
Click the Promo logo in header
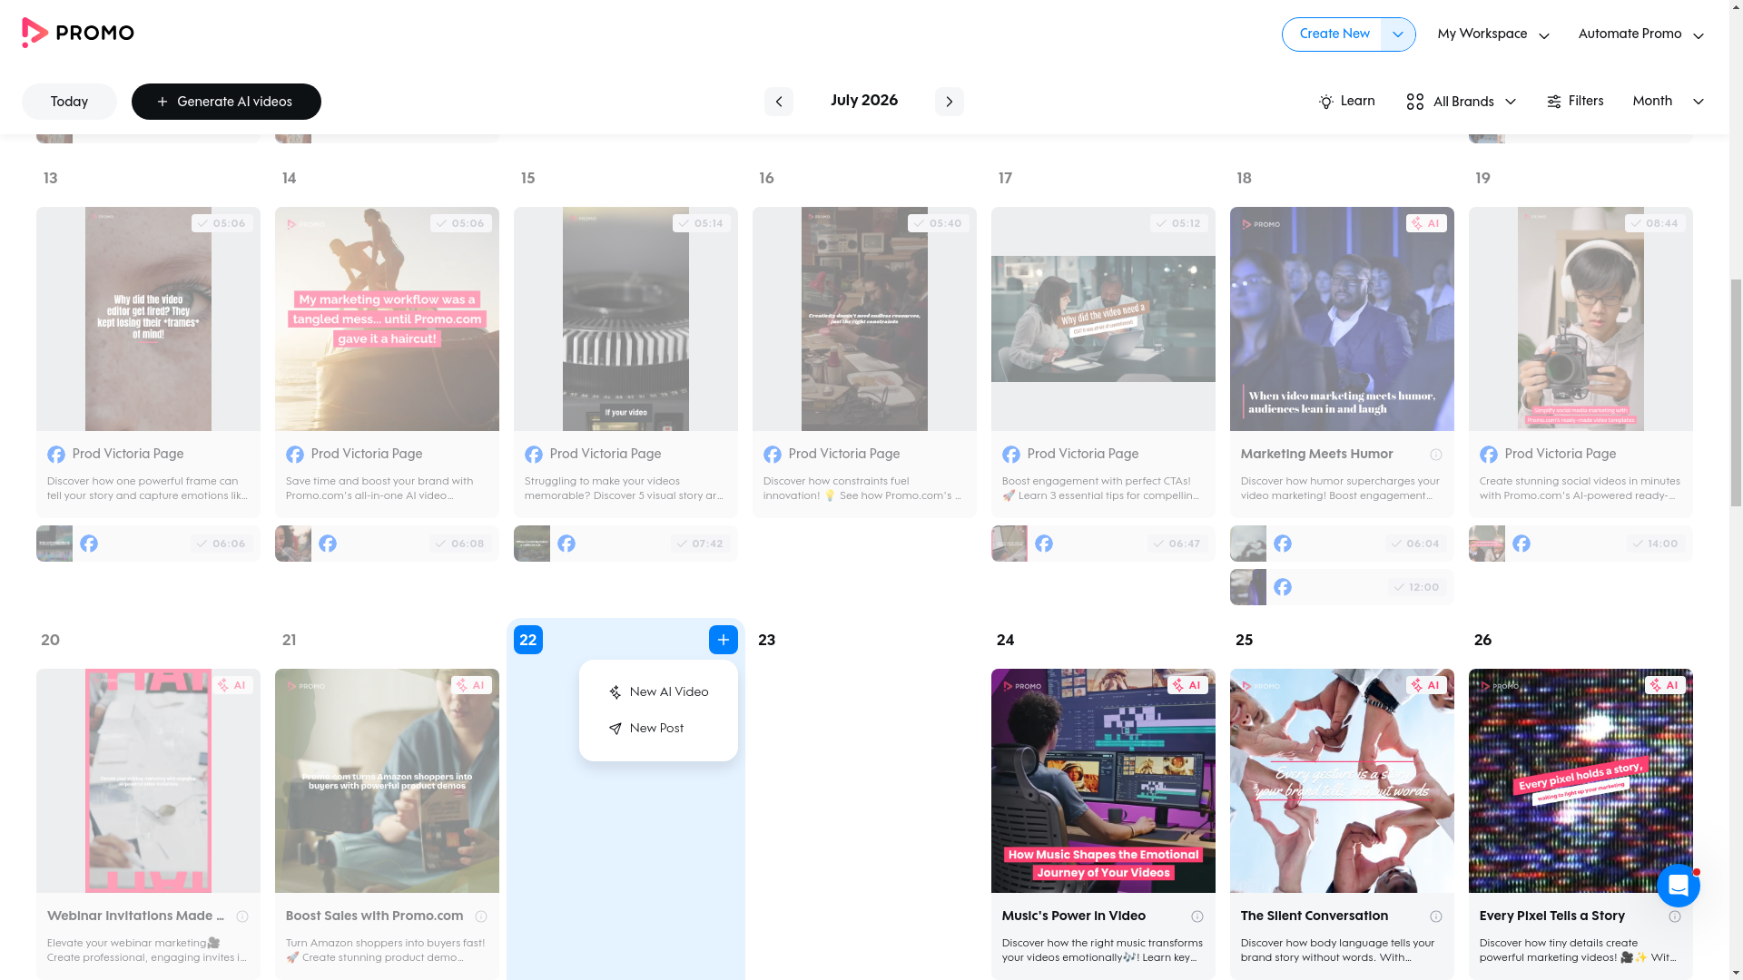click(x=78, y=33)
